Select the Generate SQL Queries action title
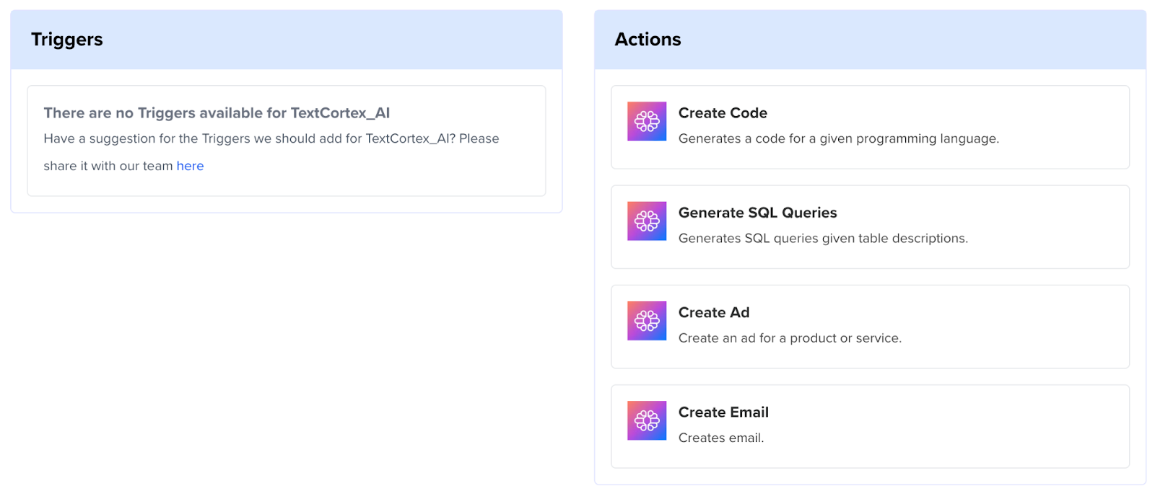1155x491 pixels. pyautogui.click(x=758, y=213)
